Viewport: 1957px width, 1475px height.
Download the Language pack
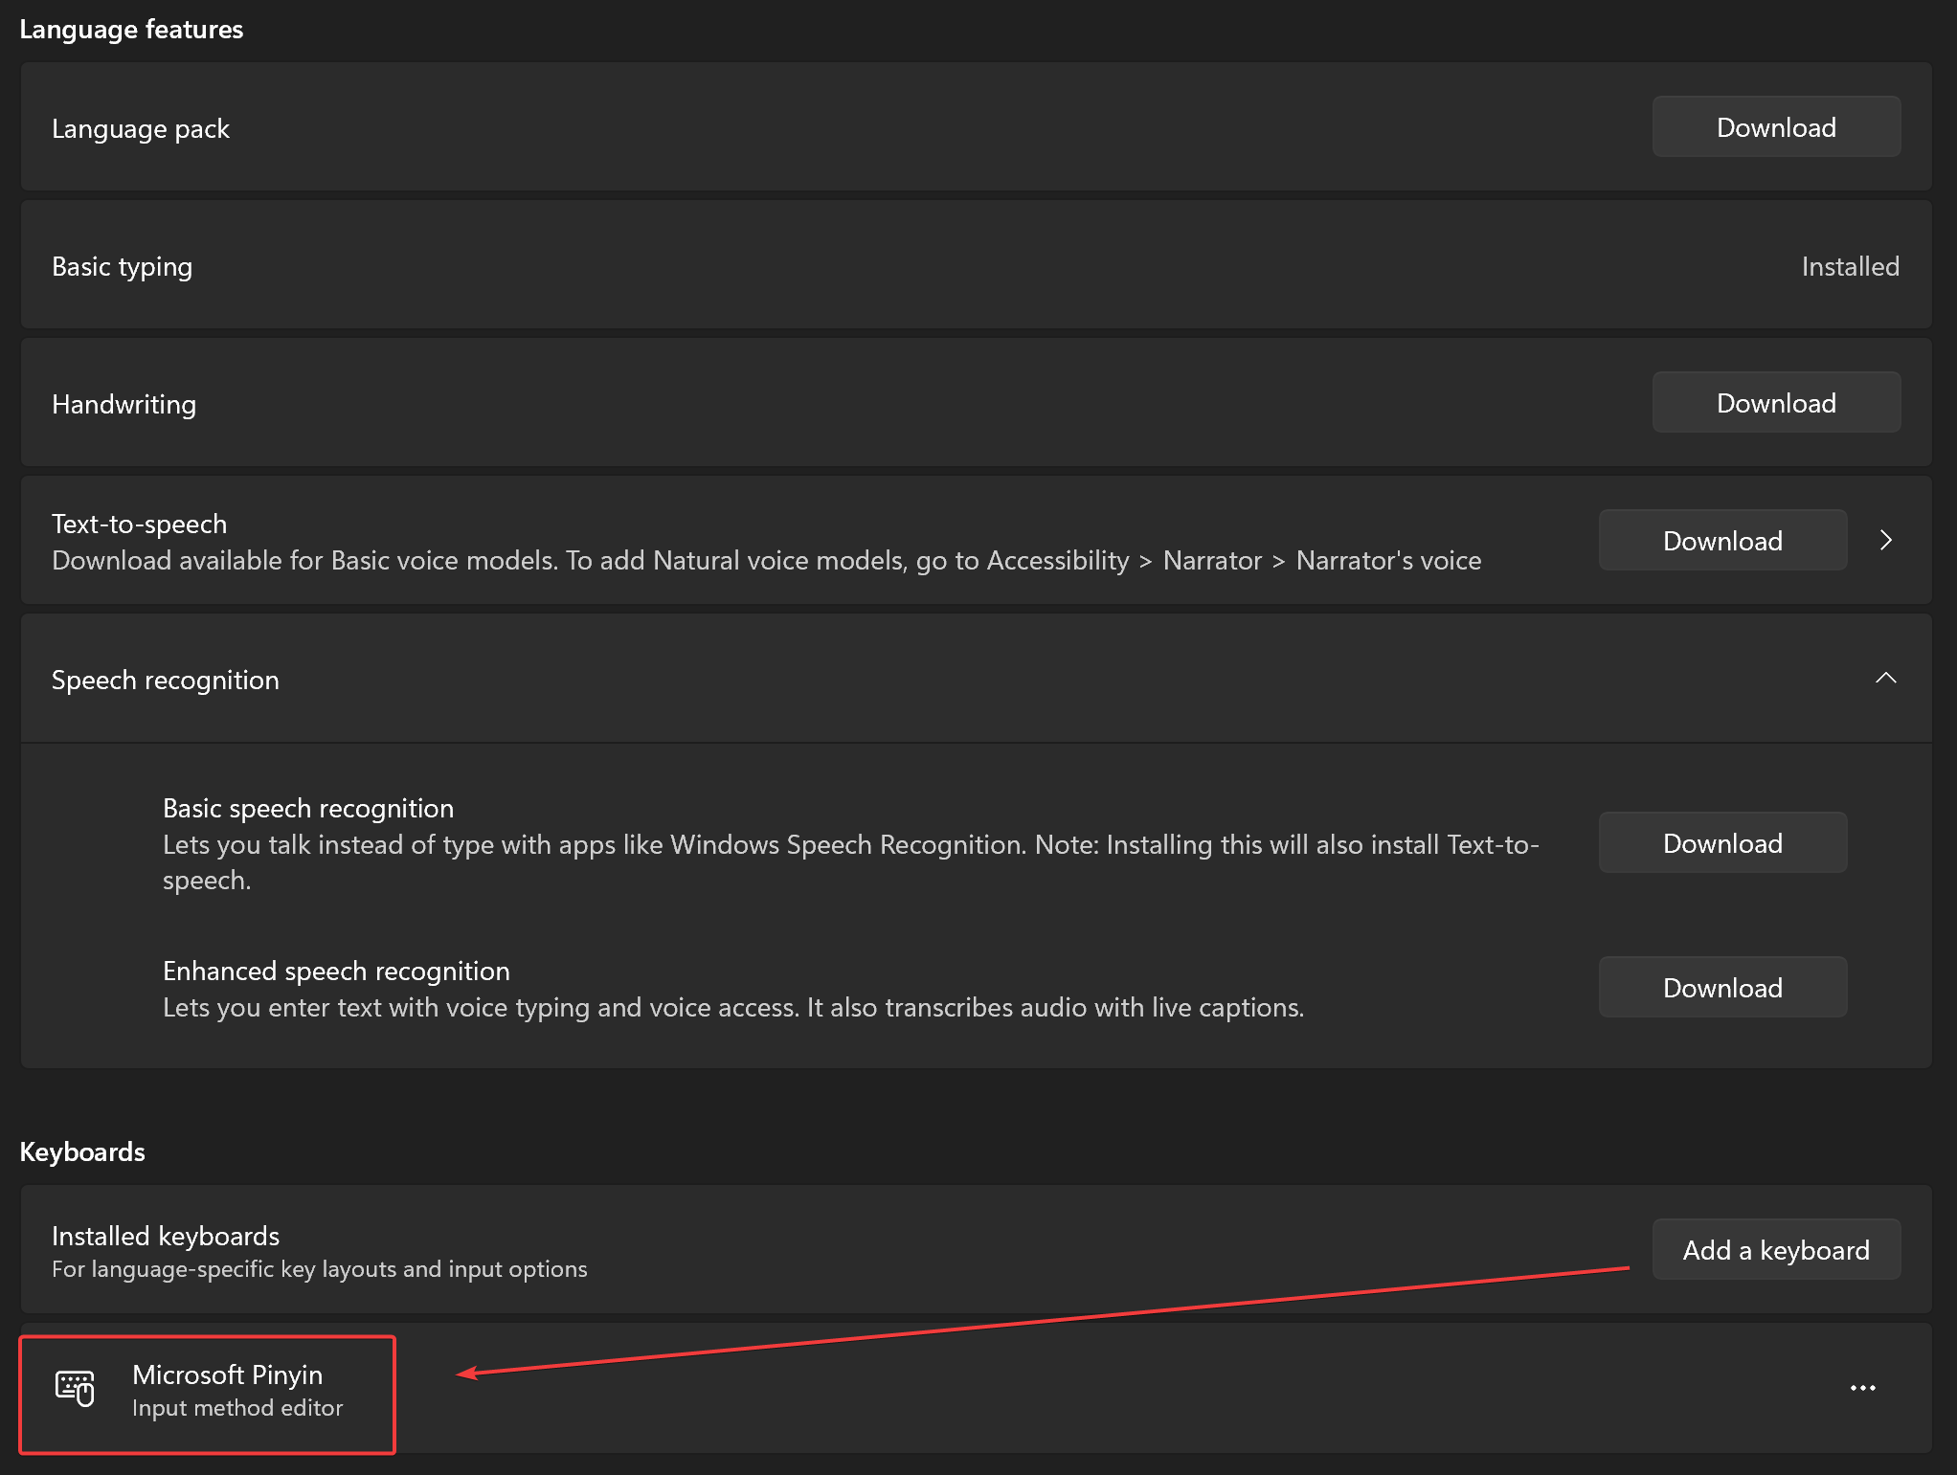(1775, 127)
